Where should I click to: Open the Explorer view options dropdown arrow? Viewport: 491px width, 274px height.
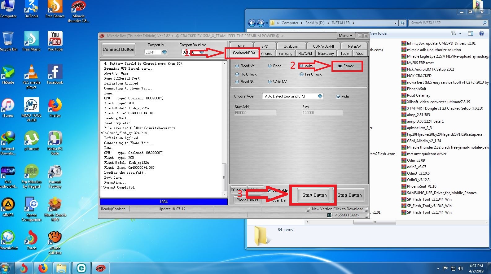click(x=460, y=33)
